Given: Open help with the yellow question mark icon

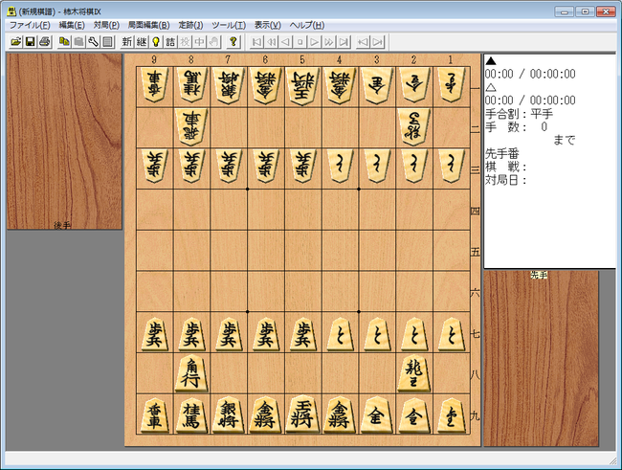Looking at the screenshot, I should pos(233,42).
